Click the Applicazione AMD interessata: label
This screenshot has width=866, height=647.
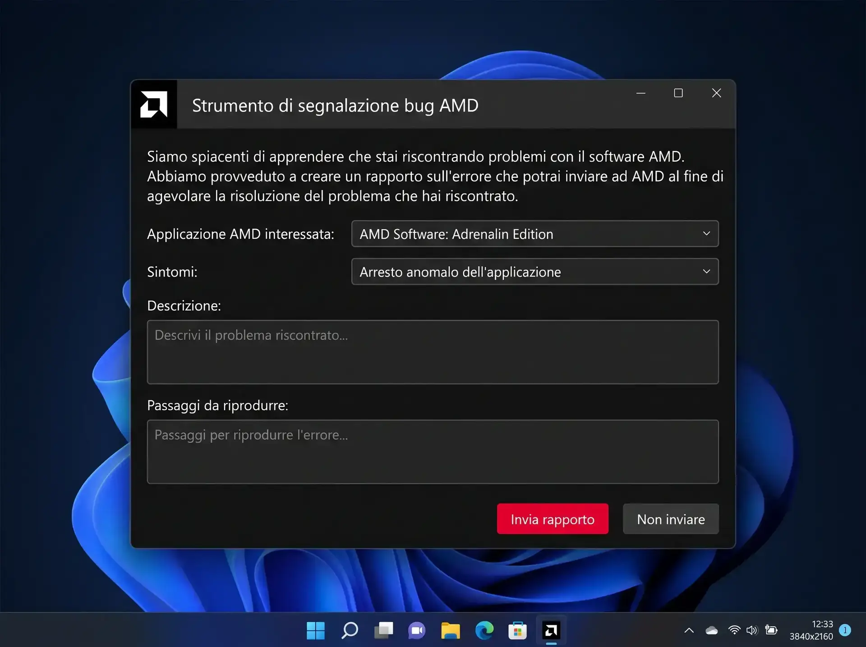(x=240, y=234)
